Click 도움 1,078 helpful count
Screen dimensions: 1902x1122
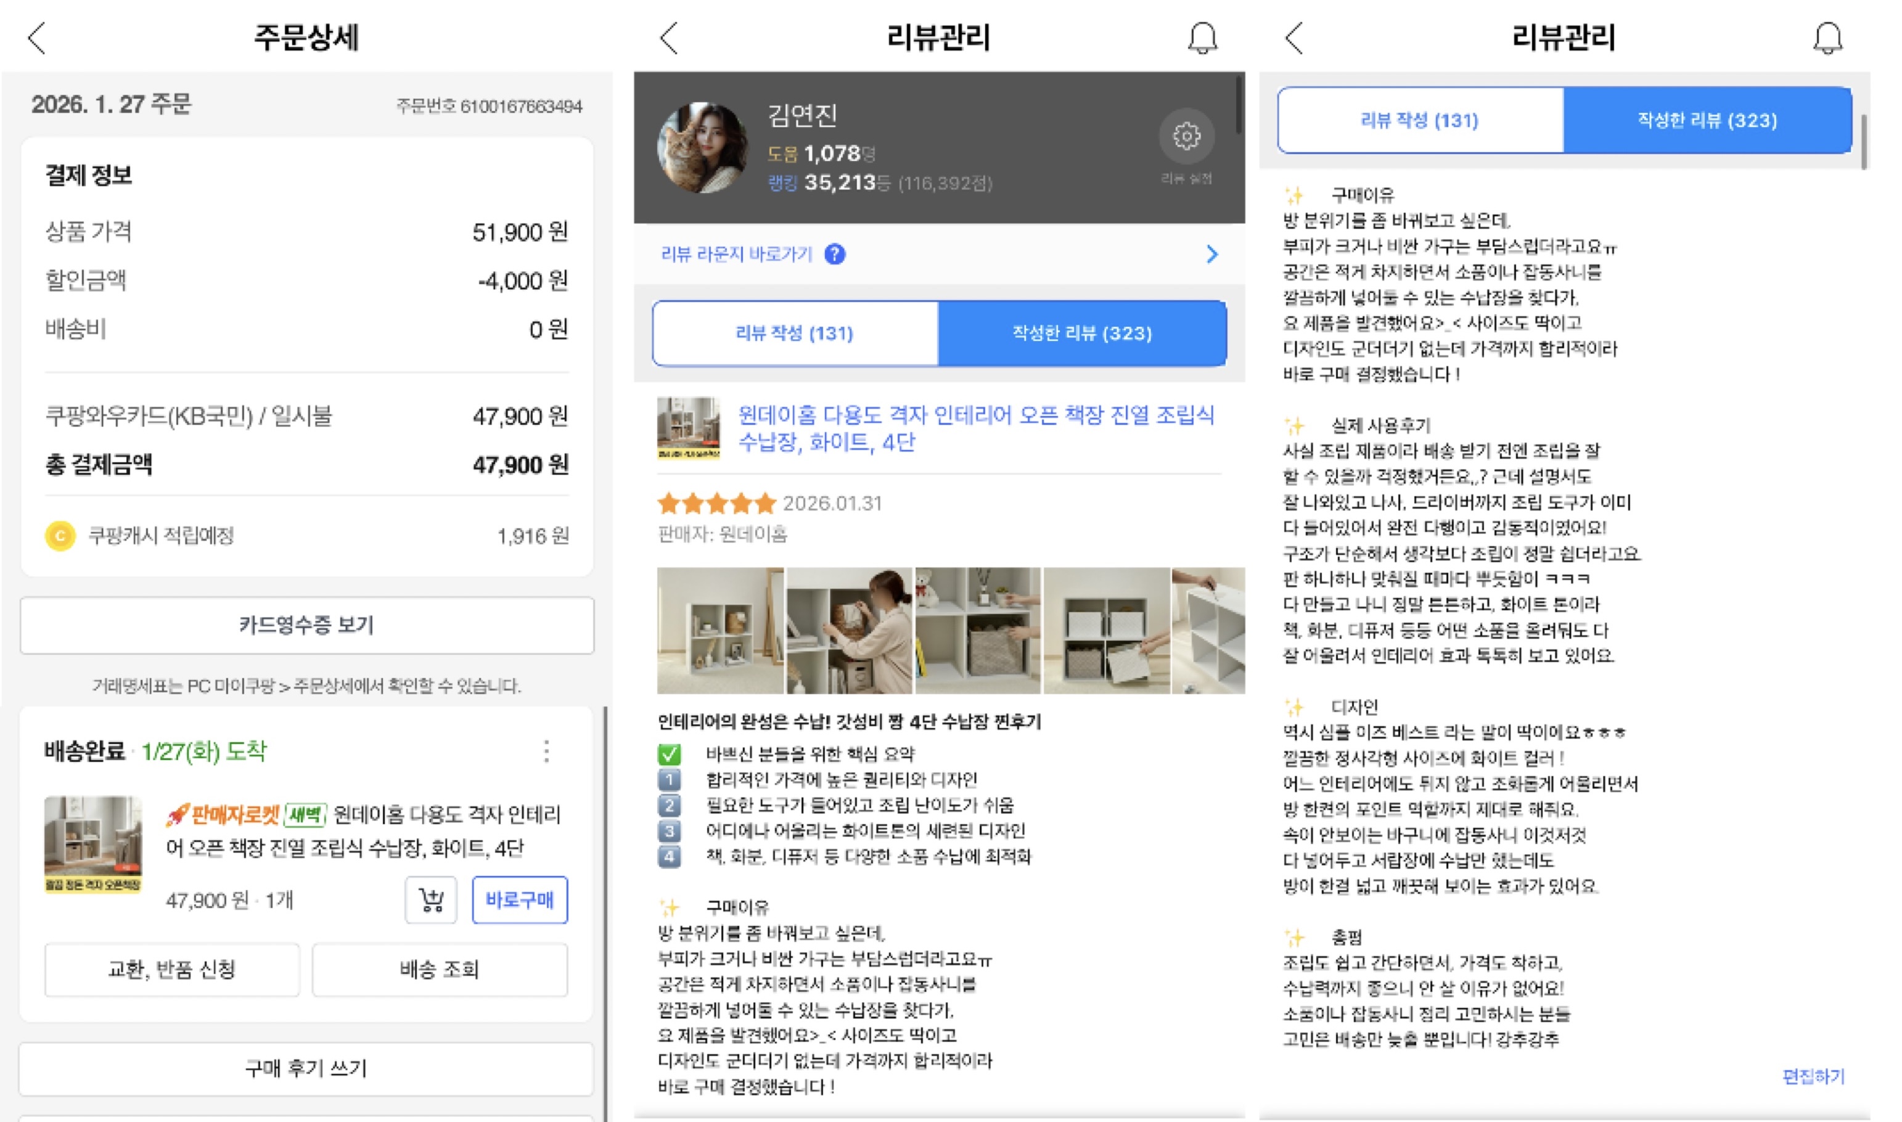821,154
